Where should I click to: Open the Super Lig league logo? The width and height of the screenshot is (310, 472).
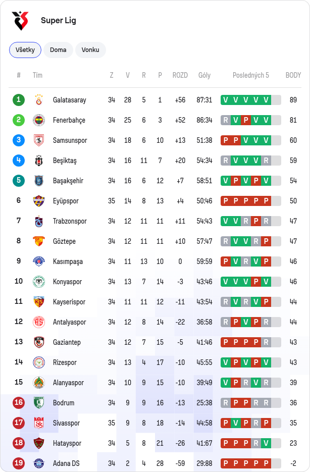click(20, 21)
